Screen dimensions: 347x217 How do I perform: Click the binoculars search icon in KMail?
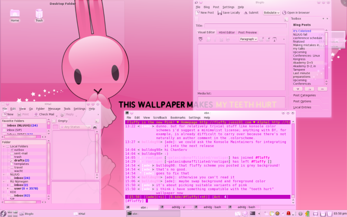click(95, 127)
